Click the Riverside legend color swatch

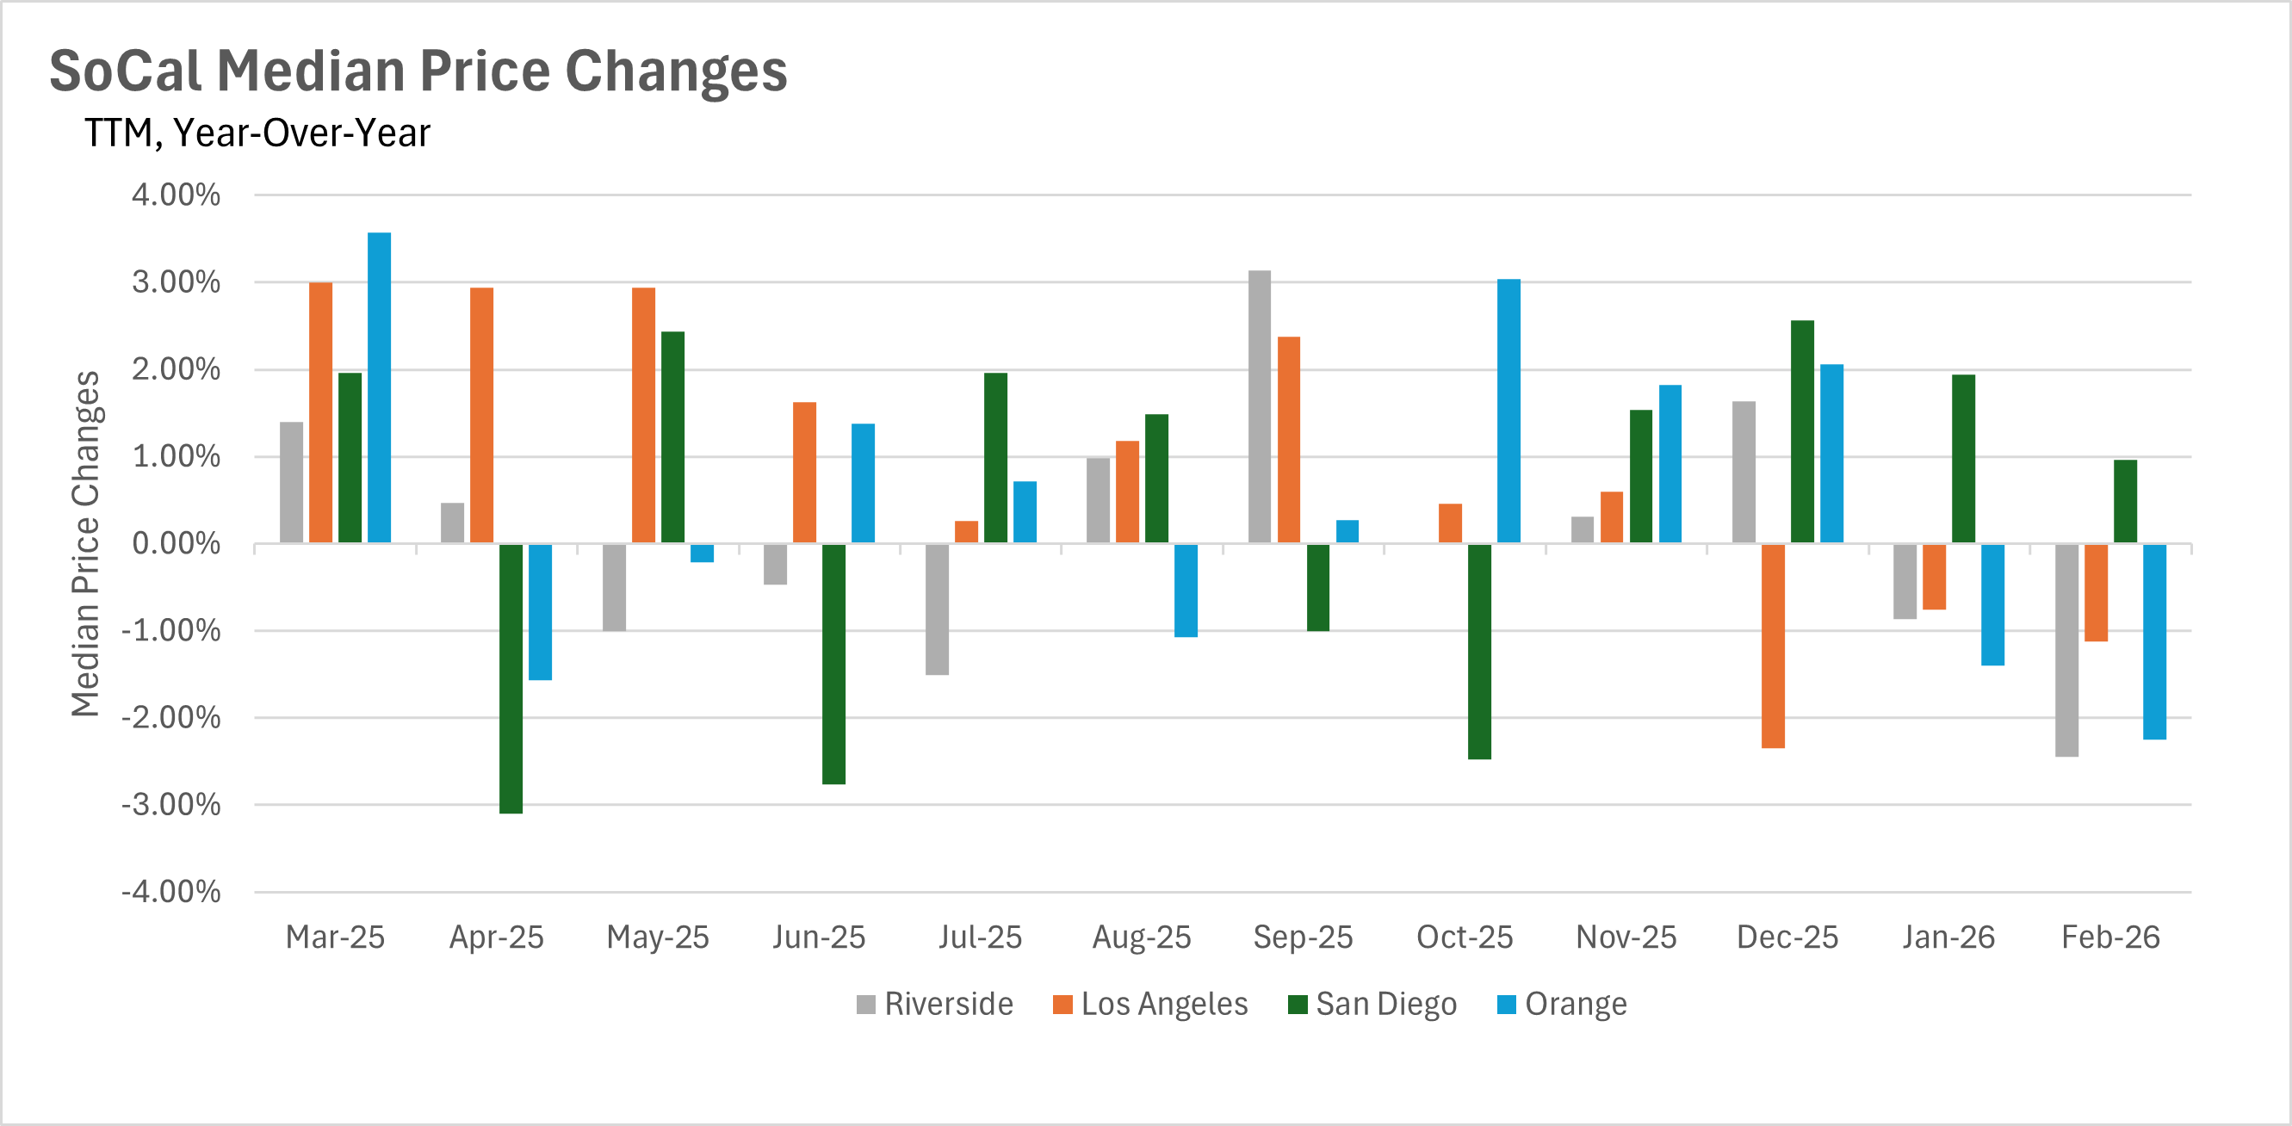coord(864,1005)
